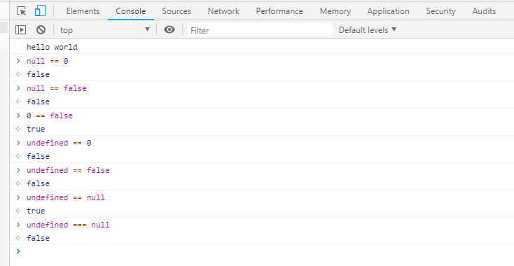Go to the Network tab
This screenshot has height=266, width=514.
(223, 11)
